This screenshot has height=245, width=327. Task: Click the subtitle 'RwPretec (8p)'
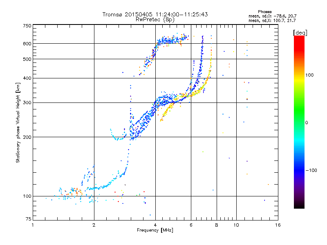[x=155, y=20]
